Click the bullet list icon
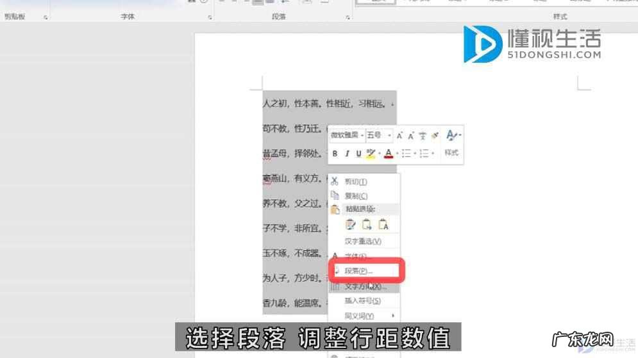 click(406, 154)
